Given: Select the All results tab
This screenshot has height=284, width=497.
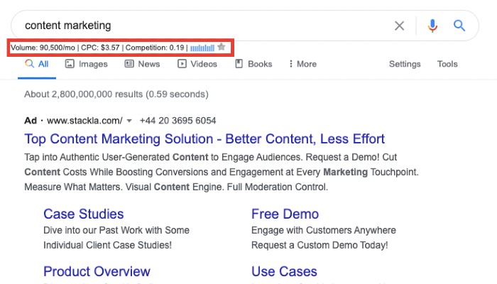Looking at the screenshot, I should click(x=36, y=64).
